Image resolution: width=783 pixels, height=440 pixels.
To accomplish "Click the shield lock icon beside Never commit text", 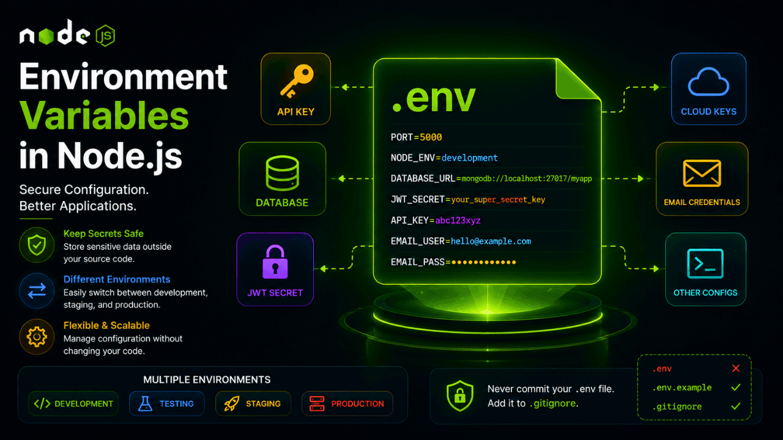I will 459,396.
